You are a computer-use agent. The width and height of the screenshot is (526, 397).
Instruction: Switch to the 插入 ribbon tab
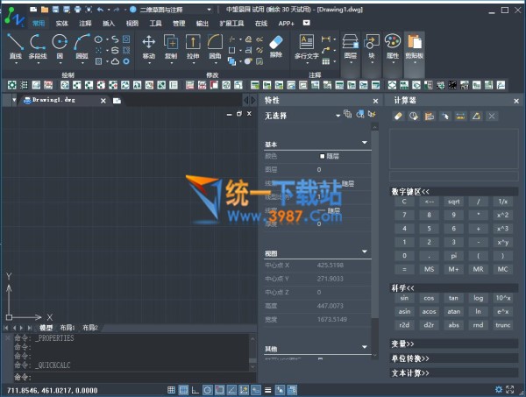[x=109, y=23]
